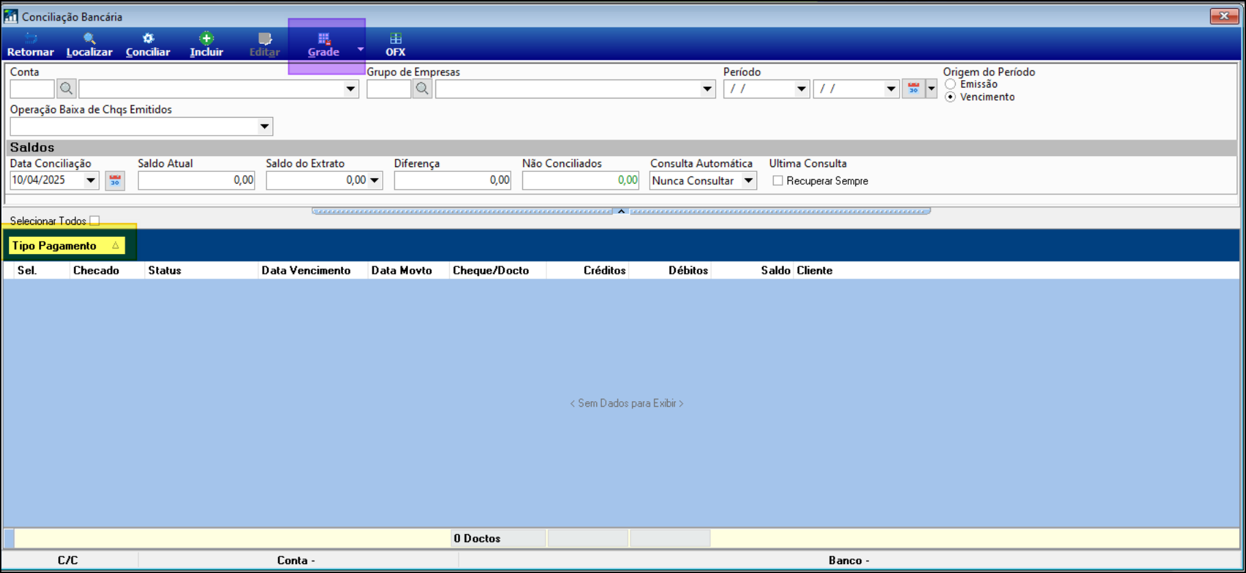Add new entry with Incluir
This screenshot has width=1246, height=573.
point(206,44)
